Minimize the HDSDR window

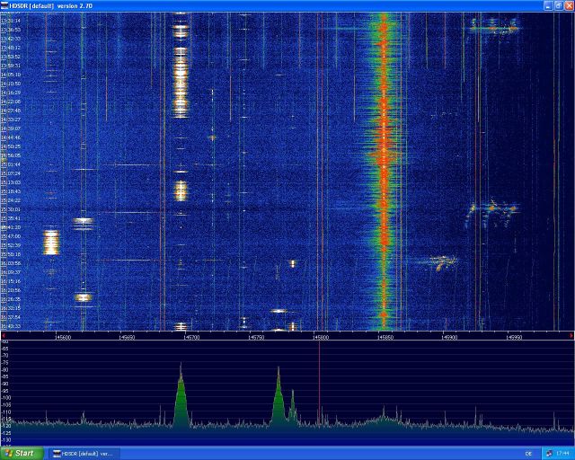click(548, 5)
